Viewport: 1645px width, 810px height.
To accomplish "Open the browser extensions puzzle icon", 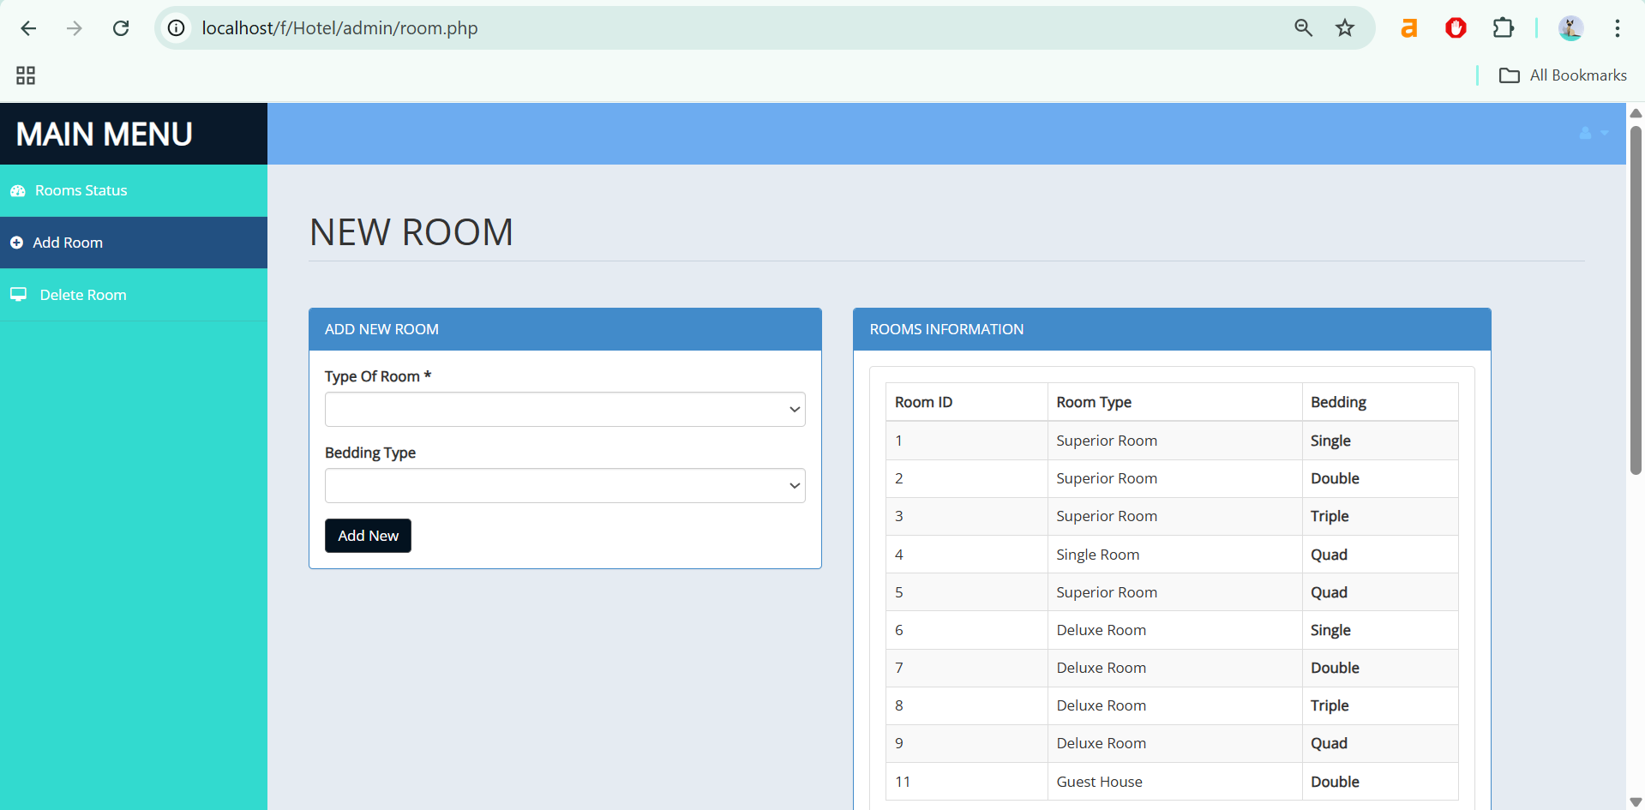I will [1503, 28].
